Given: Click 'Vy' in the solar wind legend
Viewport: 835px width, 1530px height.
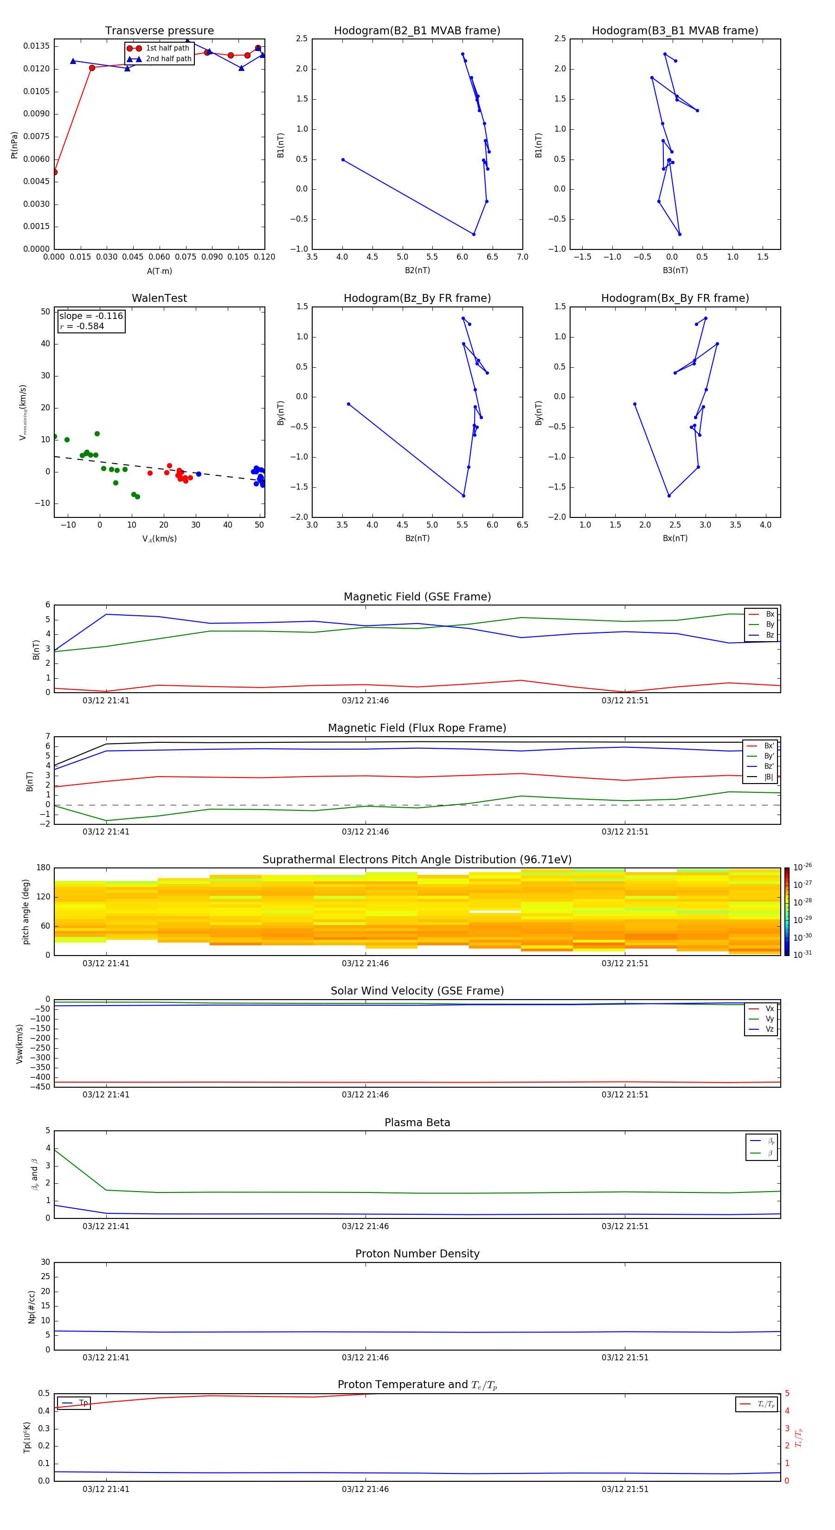Looking at the screenshot, I should point(762,1019).
